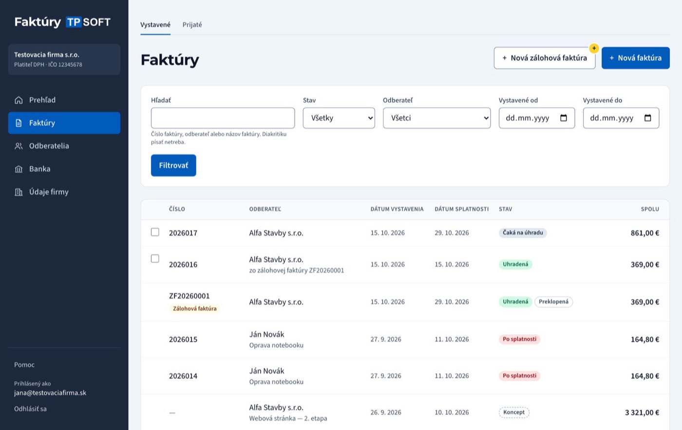Viewport: 682px width, 430px height.
Task: Click the STAV column header
Action: click(505, 209)
